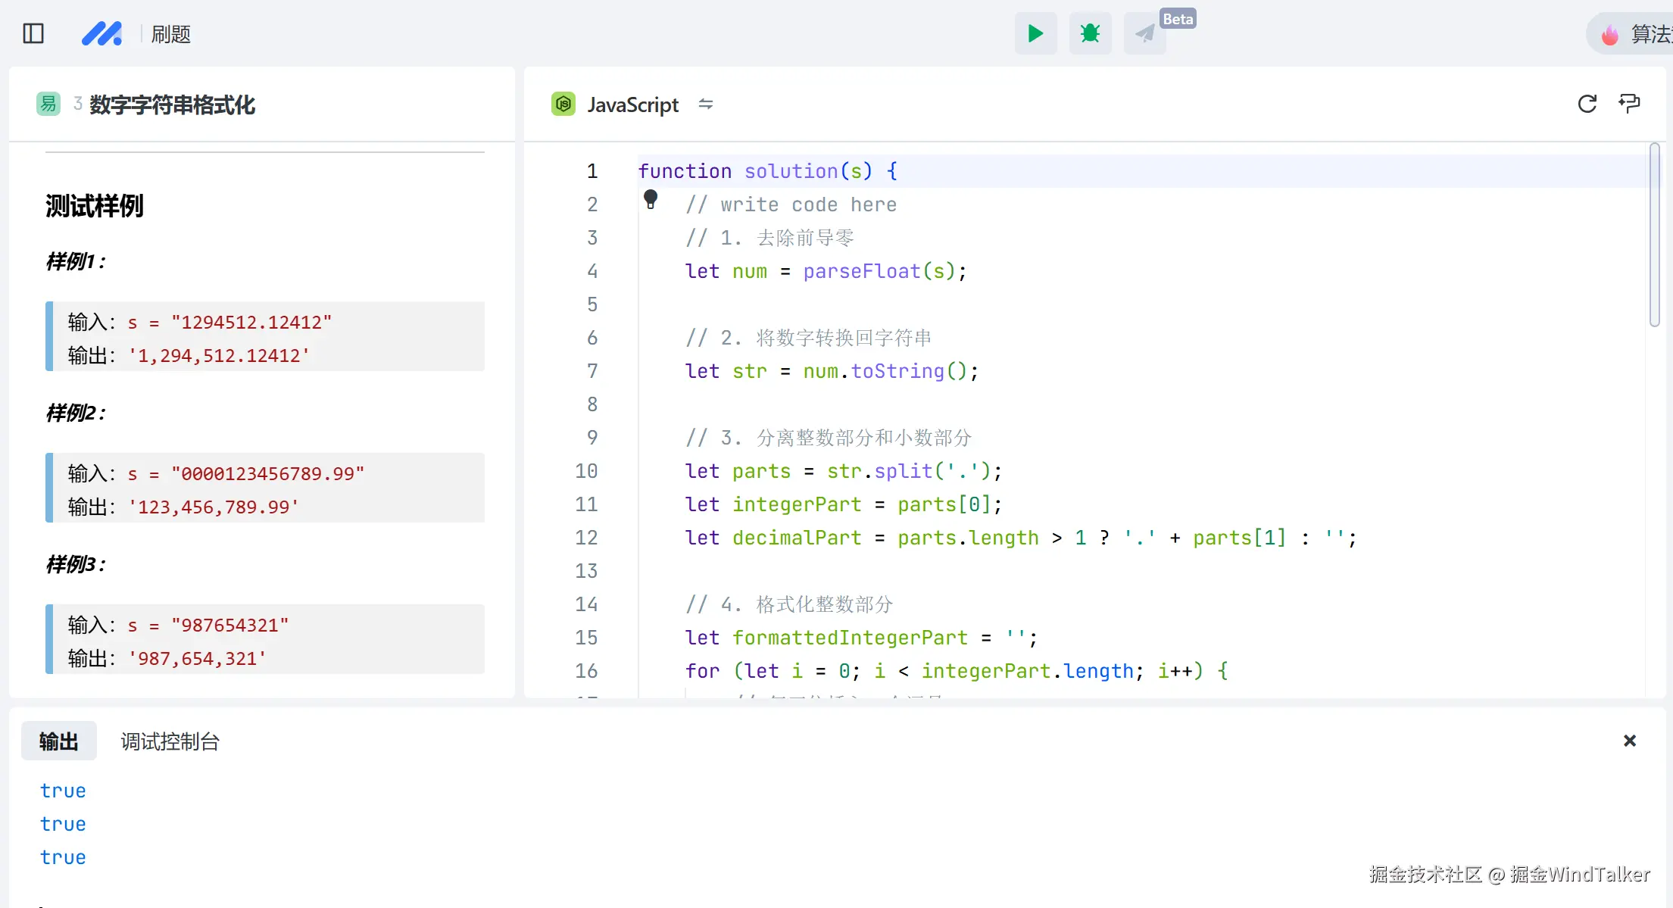Run the code with the play button

click(x=1035, y=33)
